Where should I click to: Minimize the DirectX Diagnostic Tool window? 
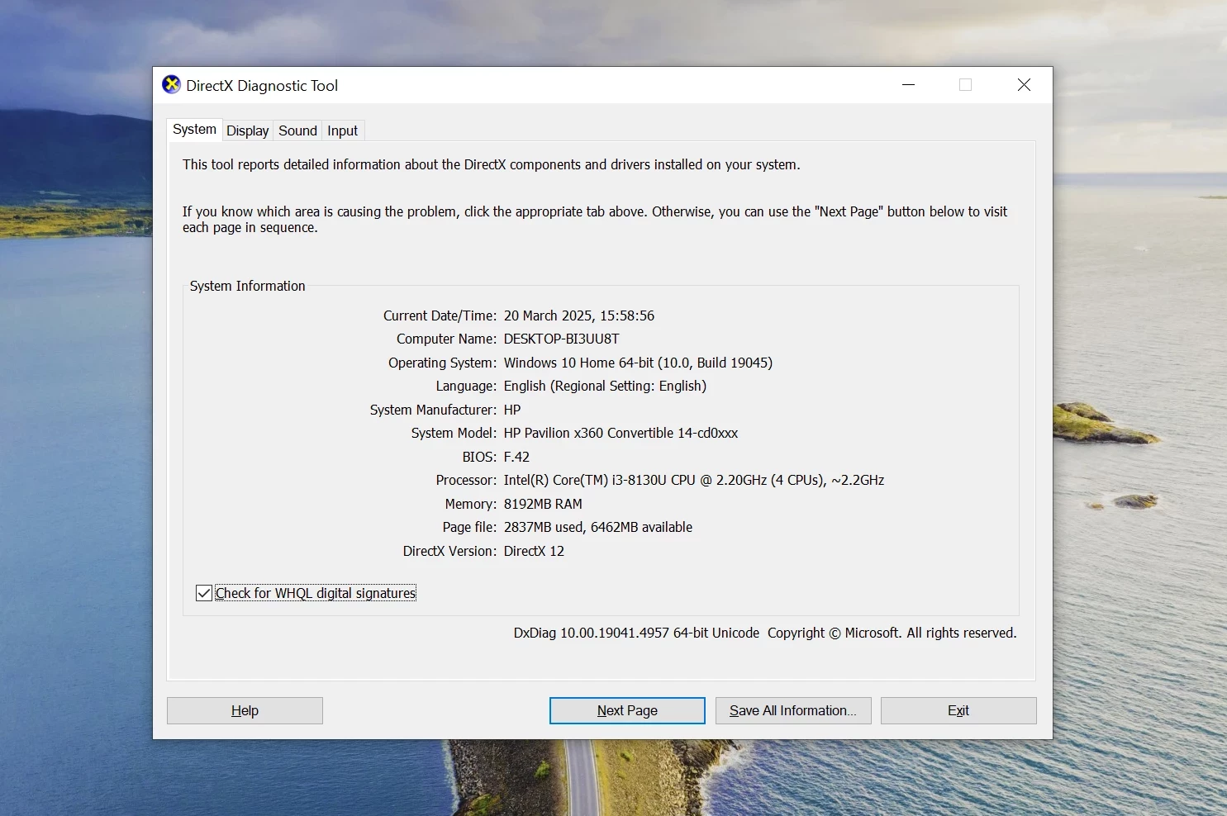[908, 85]
